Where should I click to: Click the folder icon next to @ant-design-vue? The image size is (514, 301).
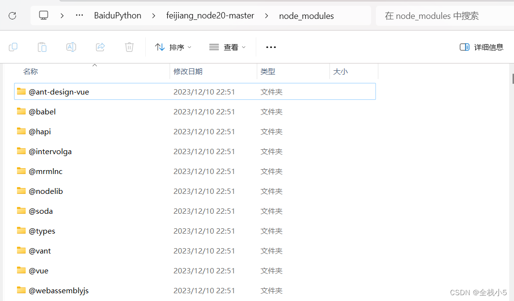pos(21,91)
